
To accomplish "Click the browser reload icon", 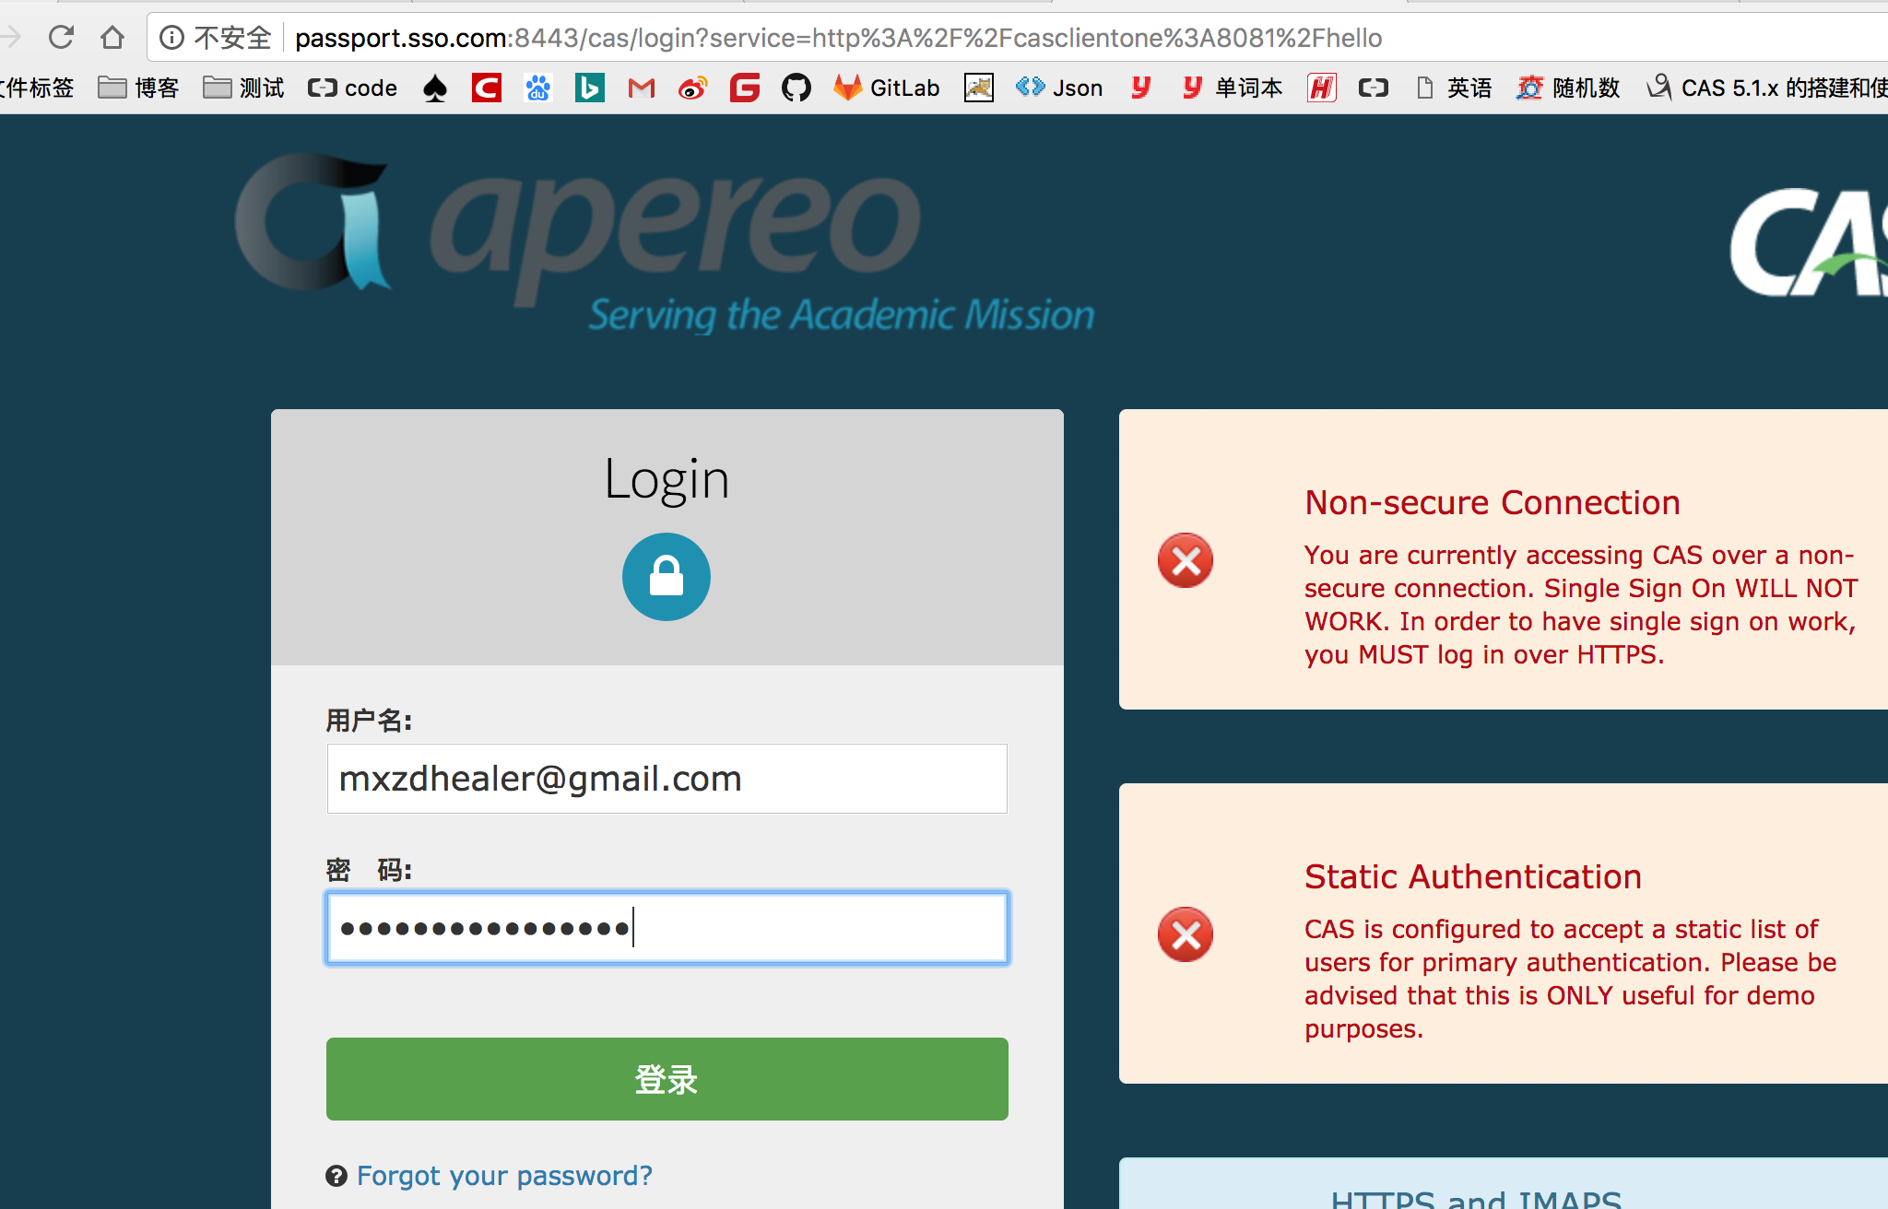I will click(61, 38).
